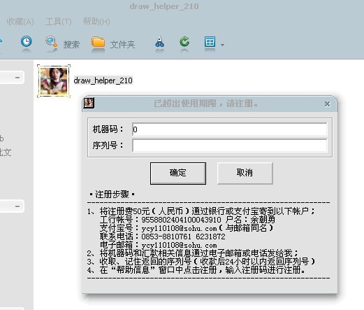Click the views grid icon

point(210,42)
